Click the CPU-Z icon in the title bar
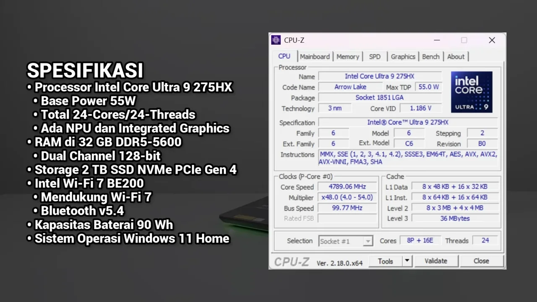 [276, 40]
